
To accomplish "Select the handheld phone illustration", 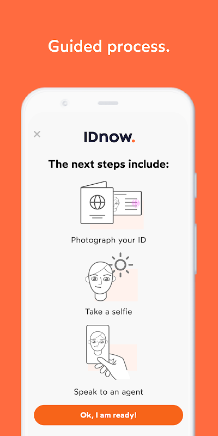I will (x=98, y=344).
